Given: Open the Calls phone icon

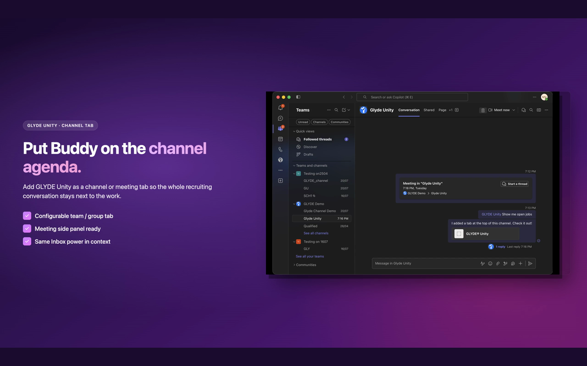Looking at the screenshot, I should point(281,150).
